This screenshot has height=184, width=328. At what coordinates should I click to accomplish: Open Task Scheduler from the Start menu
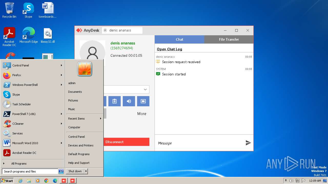click(x=33, y=104)
